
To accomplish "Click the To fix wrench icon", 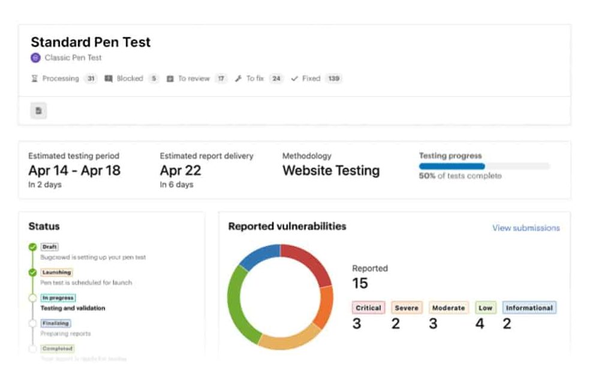I will click(238, 78).
